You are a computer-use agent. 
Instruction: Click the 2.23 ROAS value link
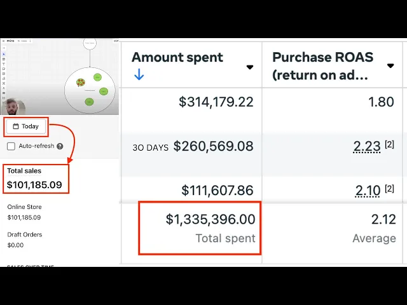(x=367, y=147)
